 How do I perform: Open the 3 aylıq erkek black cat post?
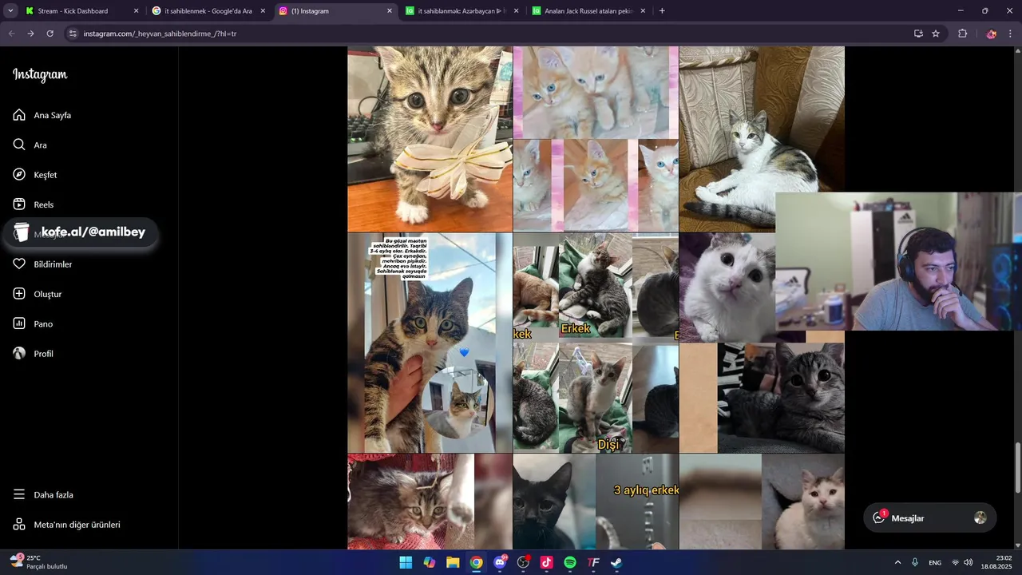click(596, 502)
